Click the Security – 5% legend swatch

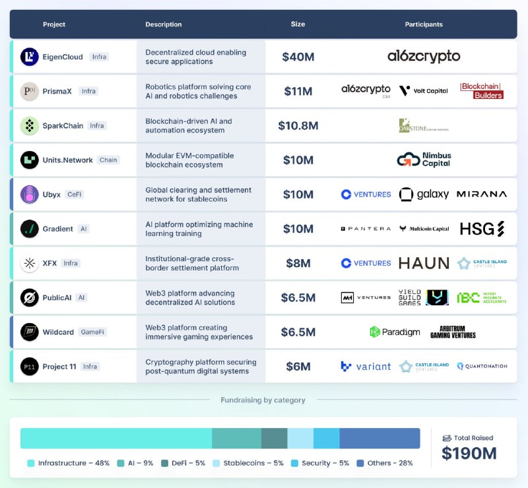tap(294, 463)
